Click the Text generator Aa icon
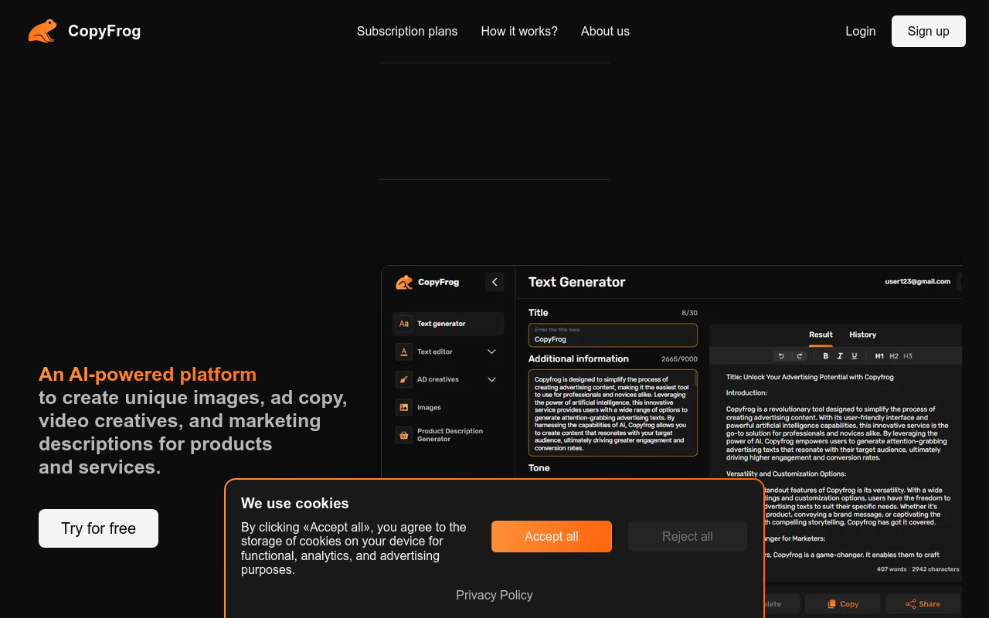Viewport: 989px width, 618px height. [x=404, y=324]
